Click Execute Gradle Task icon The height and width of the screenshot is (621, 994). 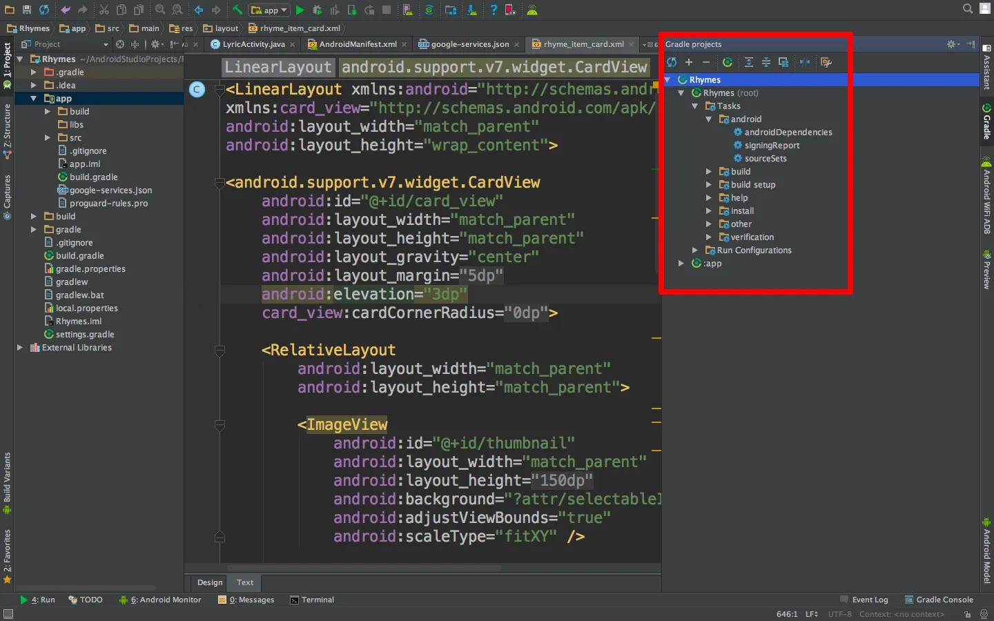click(728, 62)
